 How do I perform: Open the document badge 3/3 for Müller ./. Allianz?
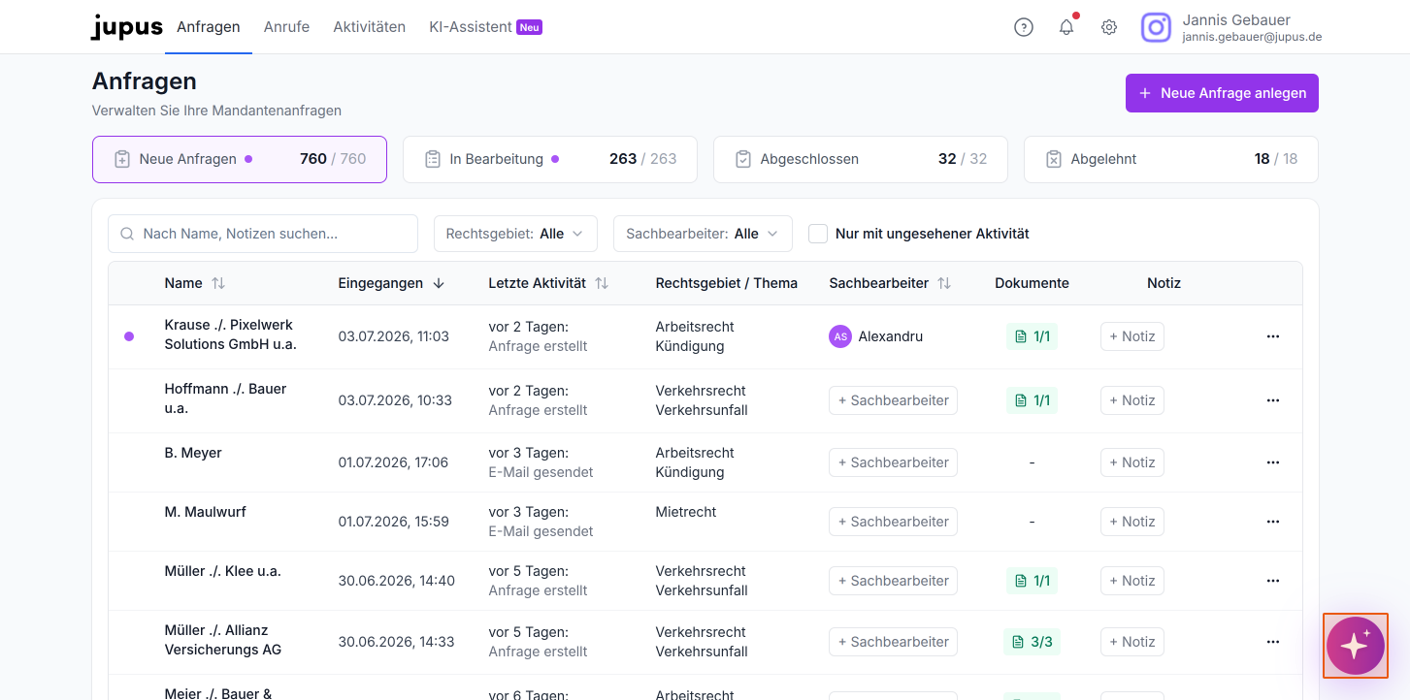click(x=1032, y=642)
